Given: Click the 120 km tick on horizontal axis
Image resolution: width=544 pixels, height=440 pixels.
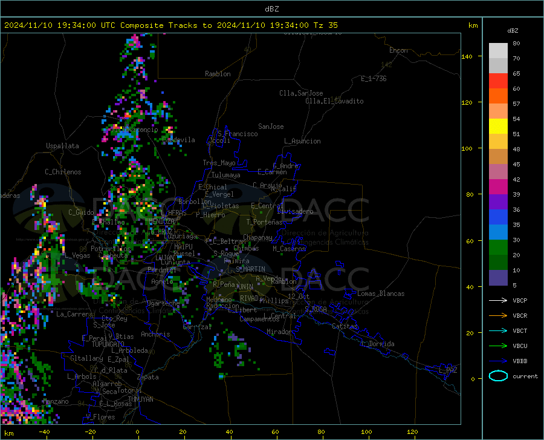Looking at the screenshot, I should [x=412, y=432].
